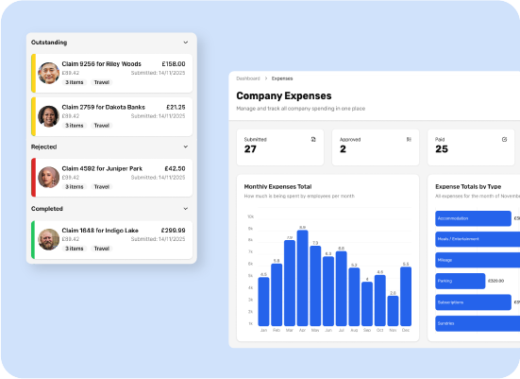Click 3 items tag on Riley Woods claim
This screenshot has height=379, width=520.
tap(75, 82)
